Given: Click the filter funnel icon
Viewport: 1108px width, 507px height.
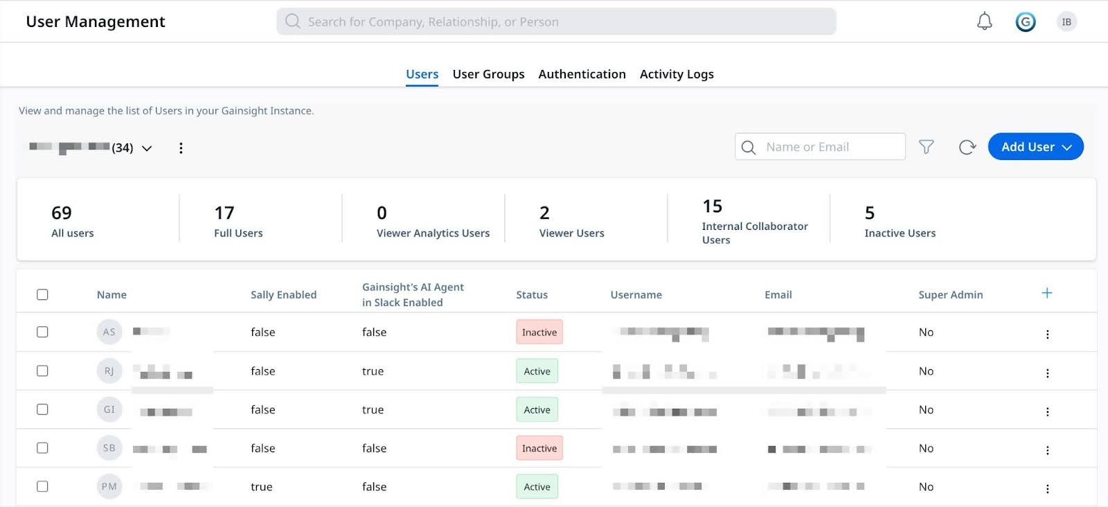Looking at the screenshot, I should [x=926, y=147].
